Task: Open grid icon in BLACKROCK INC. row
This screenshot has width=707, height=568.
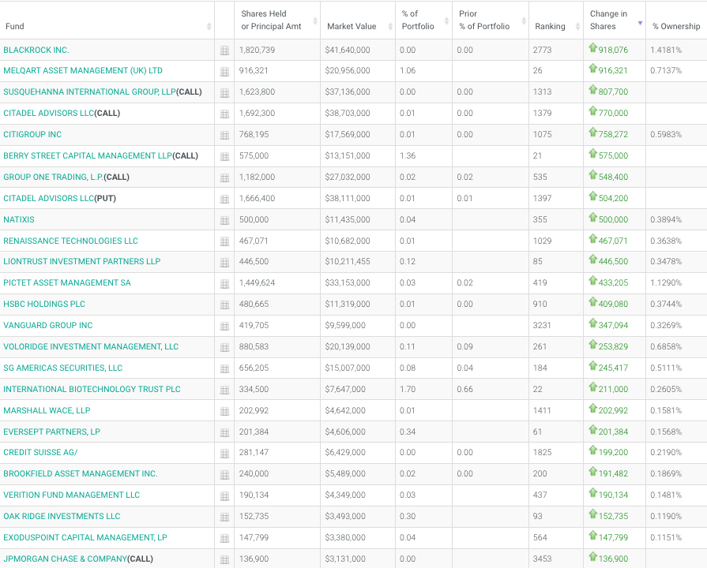Action: click(x=224, y=50)
